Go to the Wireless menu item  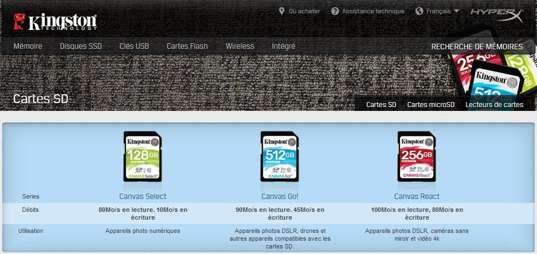click(240, 46)
